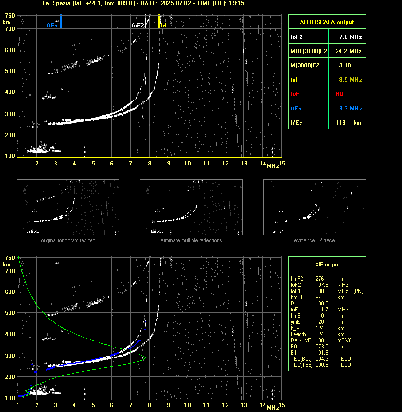
Task: Click the B0 value '073.0' in AIP output
Action: [322, 347]
